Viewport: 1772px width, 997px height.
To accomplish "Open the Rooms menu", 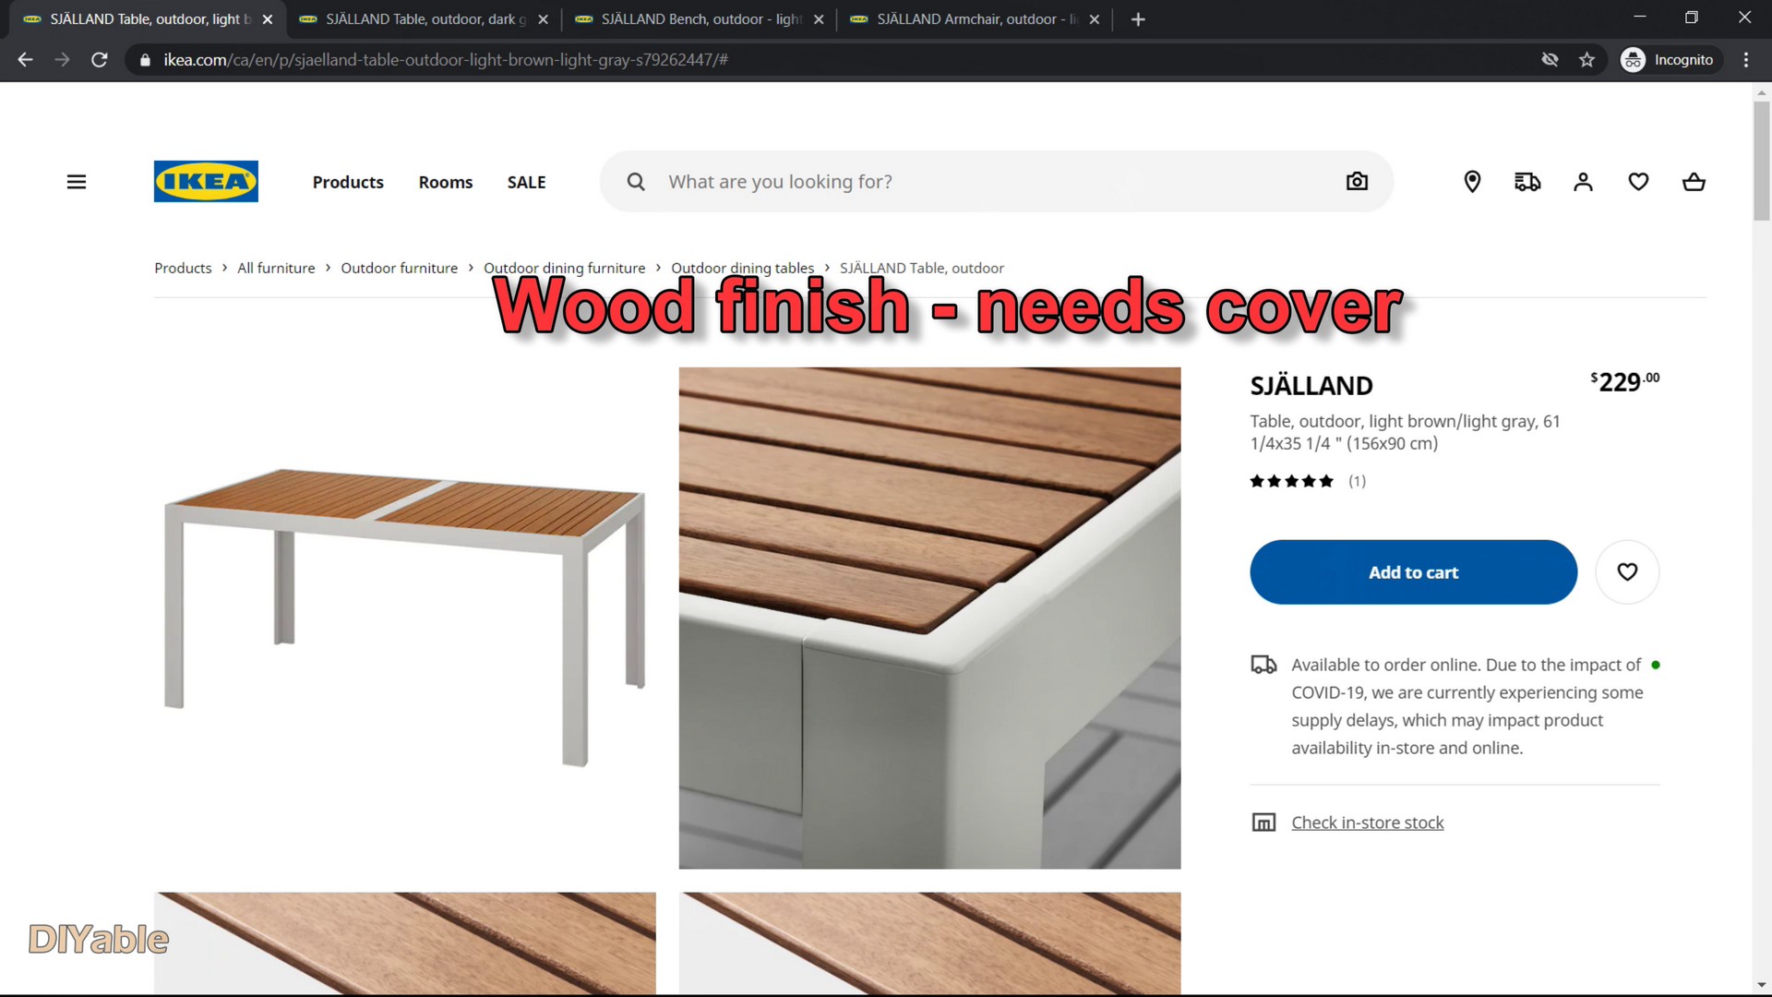I will coord(446,183).
